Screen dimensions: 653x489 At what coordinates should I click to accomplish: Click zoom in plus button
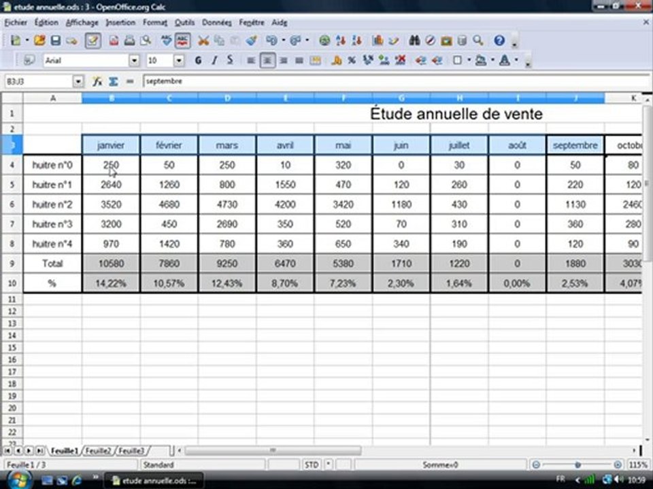[x=618, y=465]
